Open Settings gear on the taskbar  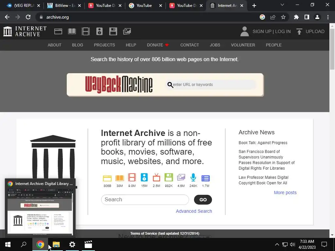click(72, 244)
